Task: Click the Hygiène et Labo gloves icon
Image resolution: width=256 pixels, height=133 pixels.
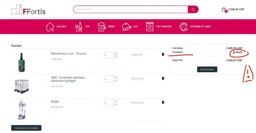Action: coord(183,26)
